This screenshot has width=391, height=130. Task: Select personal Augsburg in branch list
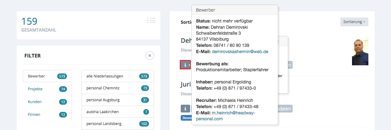[x=103, y=100]
